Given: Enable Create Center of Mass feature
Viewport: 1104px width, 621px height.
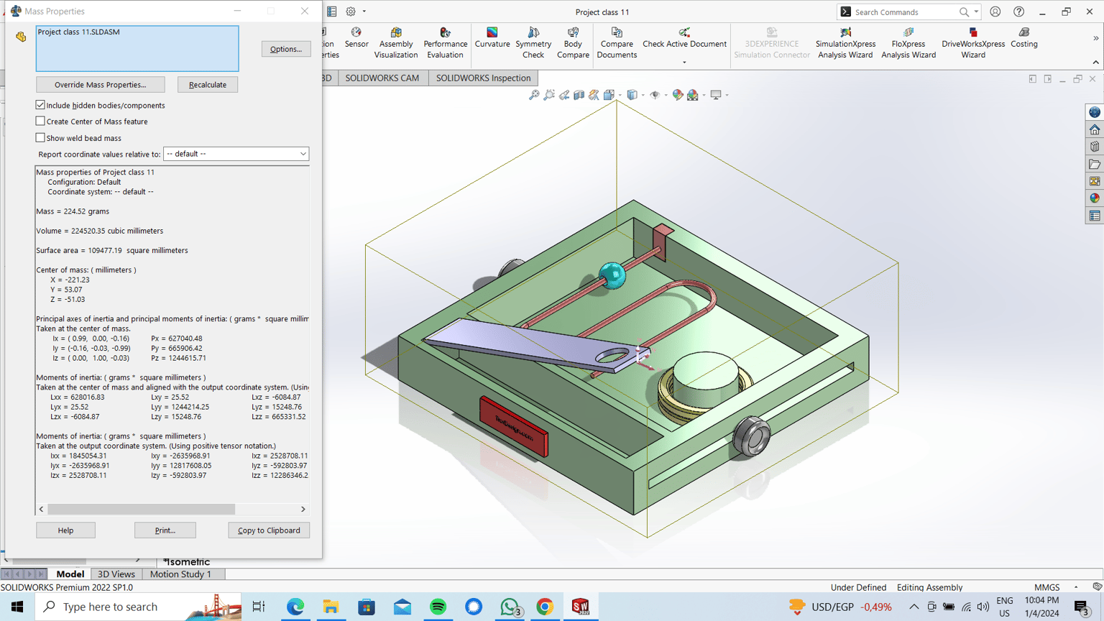Looking at the screenshot, I should [x=40, y=121].
